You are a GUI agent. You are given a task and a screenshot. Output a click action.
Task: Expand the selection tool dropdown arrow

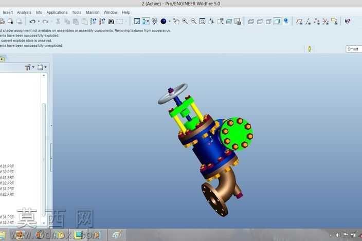[126, 22]
